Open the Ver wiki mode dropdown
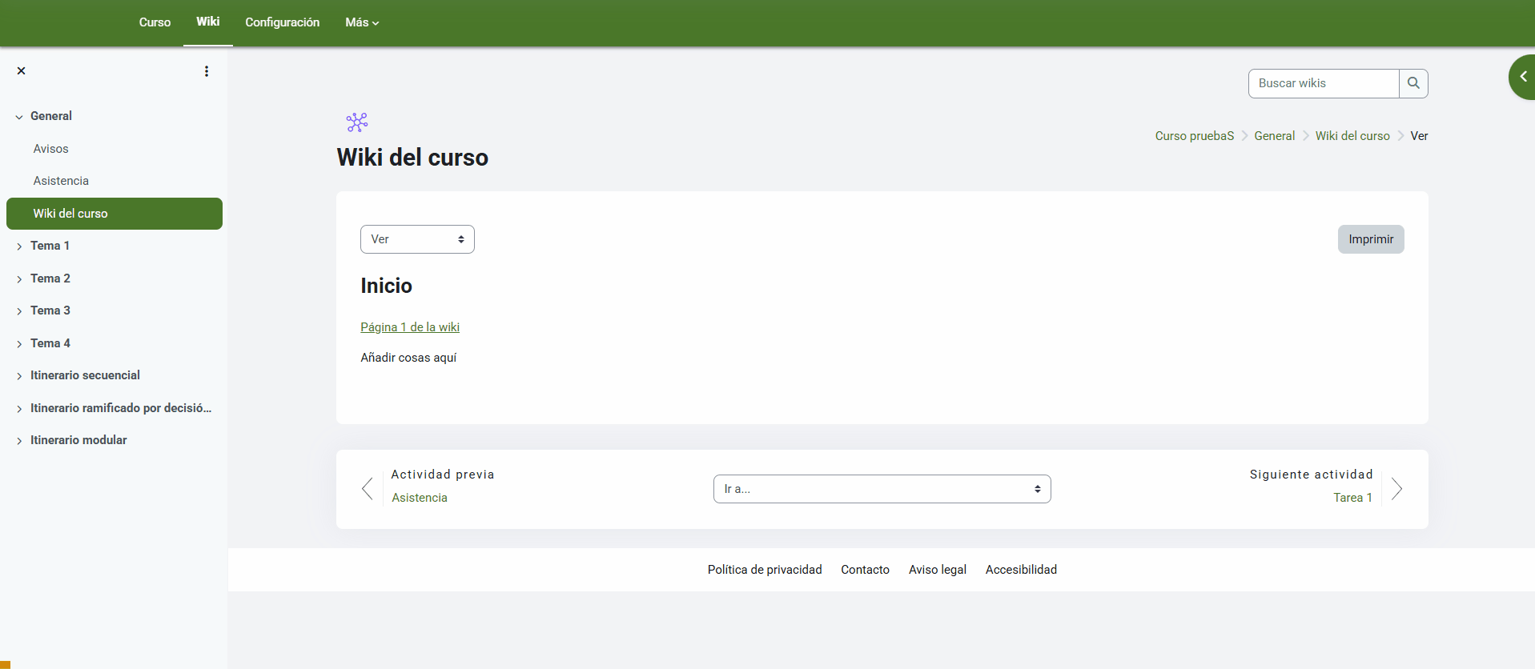 (417, 239)
